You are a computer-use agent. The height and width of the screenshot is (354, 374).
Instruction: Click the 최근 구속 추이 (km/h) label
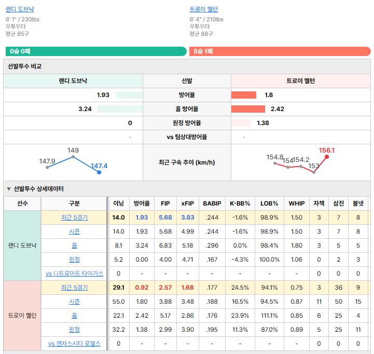(187, 162)
